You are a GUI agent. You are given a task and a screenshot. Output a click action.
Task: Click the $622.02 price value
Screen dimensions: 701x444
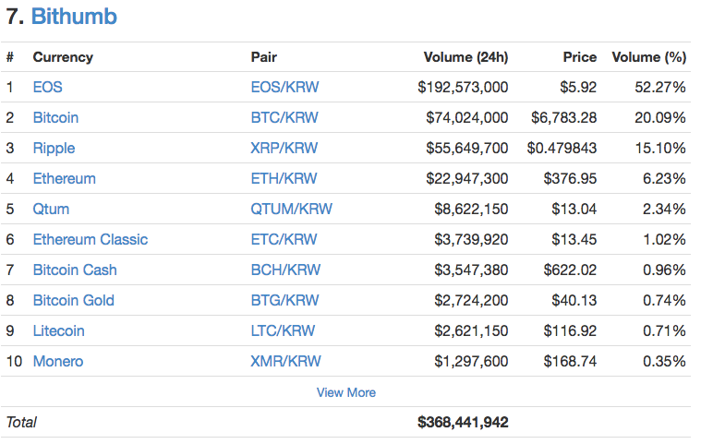[570, 270]
